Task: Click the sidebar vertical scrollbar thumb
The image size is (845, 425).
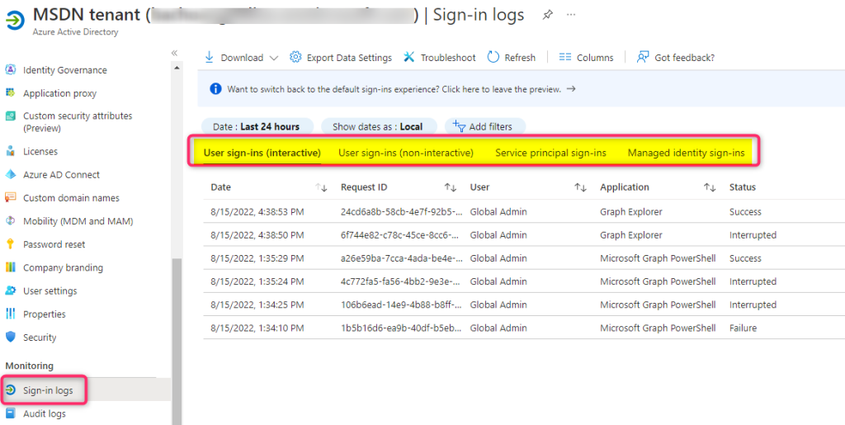Action: click(x=177, y=342)
